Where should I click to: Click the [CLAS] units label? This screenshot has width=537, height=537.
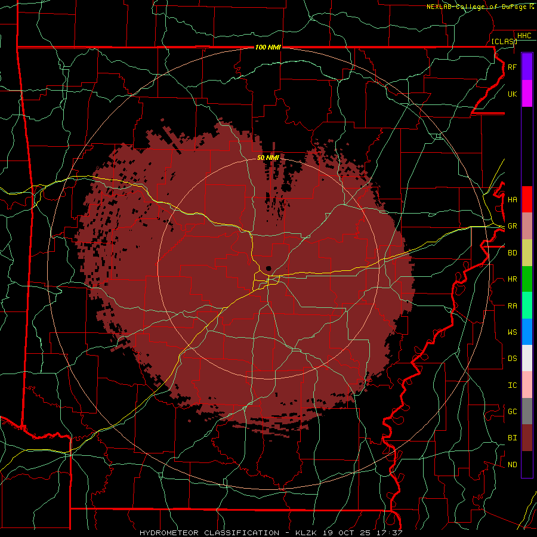(x=504, y=41)
